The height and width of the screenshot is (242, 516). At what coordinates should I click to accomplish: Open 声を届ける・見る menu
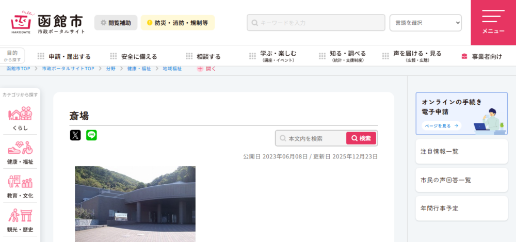pos(412,56)
